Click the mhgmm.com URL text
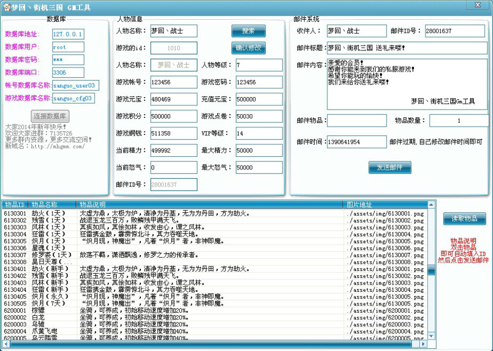 point(58,146)
